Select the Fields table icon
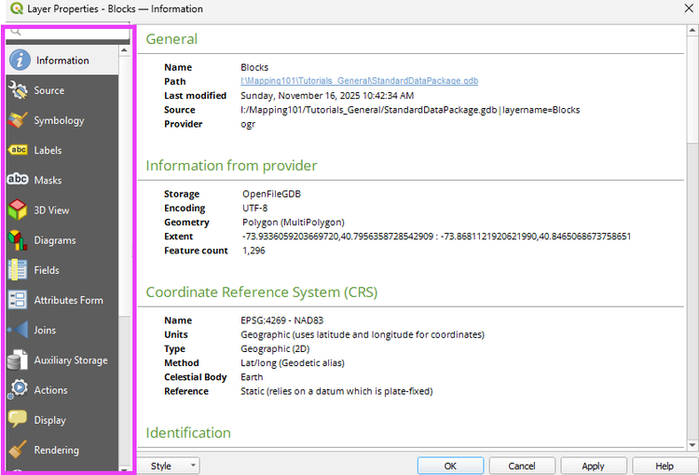Image resolution: width=699 pixels, height=475 pixels. coord(18,270)
